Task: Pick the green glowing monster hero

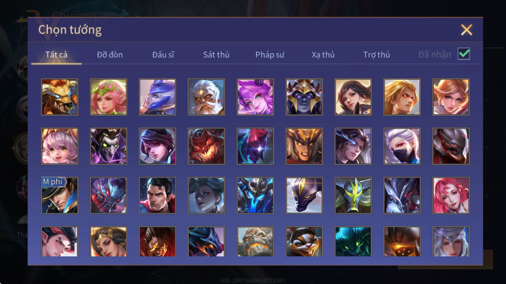Action: [353, 242]
